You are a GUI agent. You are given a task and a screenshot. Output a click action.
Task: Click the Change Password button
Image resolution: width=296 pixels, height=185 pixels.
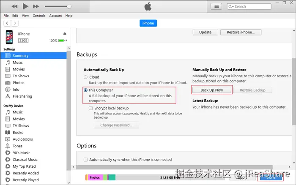pyautogui.click(x=116, y=125)
